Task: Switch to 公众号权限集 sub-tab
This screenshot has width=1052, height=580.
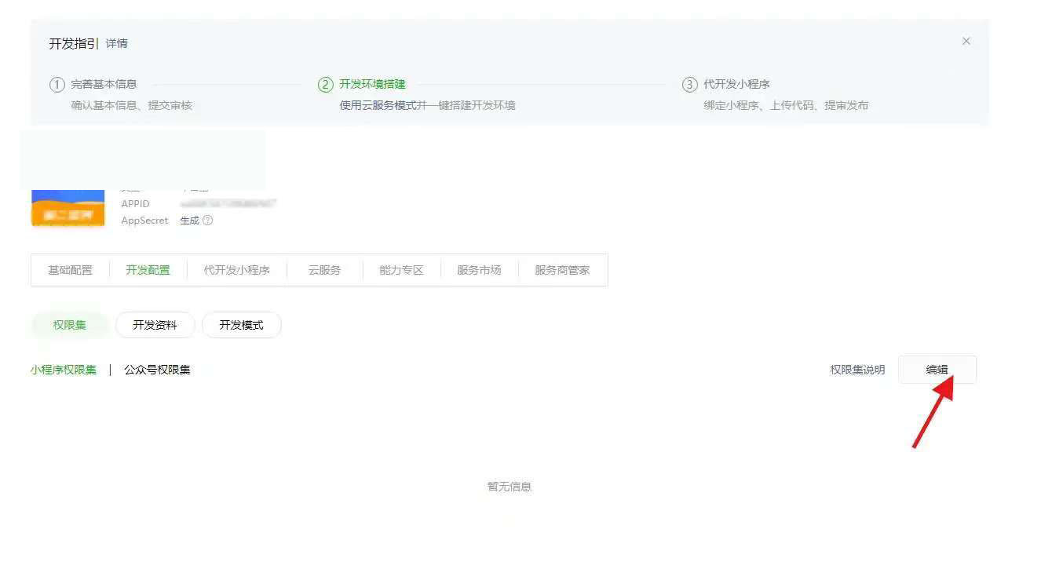Action: [157, 370]
